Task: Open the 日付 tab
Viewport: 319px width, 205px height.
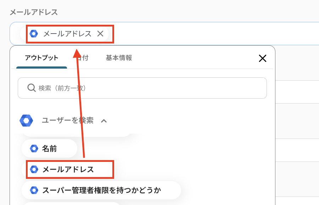Action: [84, 58]
